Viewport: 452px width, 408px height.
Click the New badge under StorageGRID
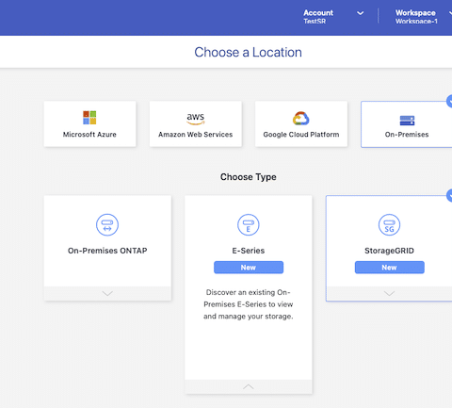tap(390, 268)
